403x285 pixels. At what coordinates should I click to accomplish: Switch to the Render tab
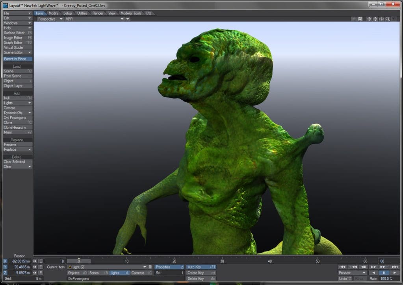(x=98, y=13)
